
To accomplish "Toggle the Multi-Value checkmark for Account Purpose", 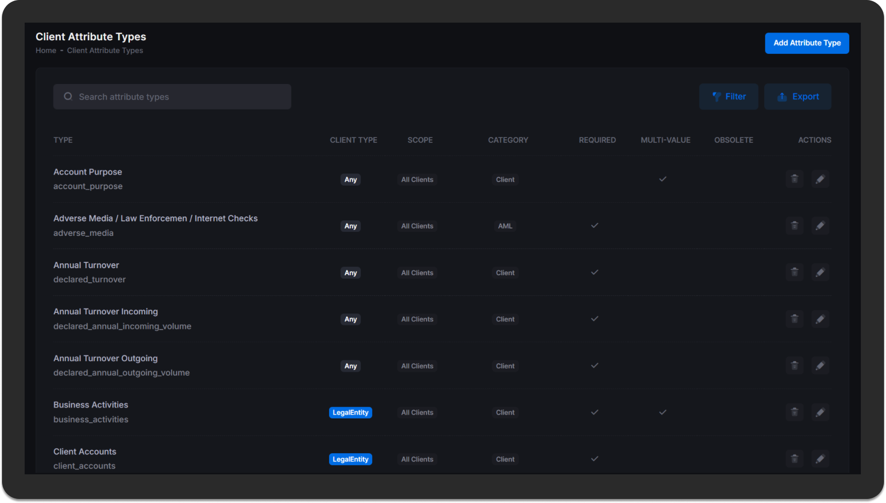I will (x=663, y=179).
